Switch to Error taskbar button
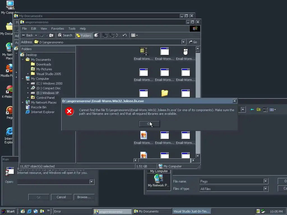Screen dimensions: 287x215 pyautogui.click(x=72, y=211)
